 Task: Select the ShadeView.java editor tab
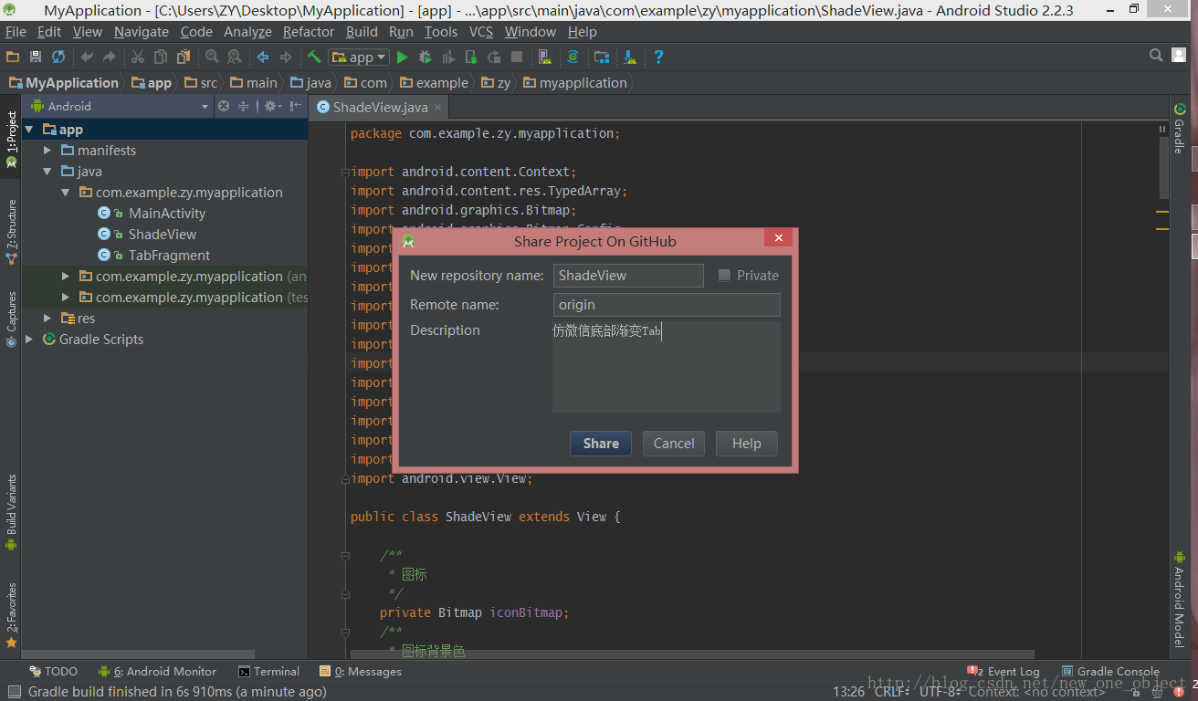tap(380, 107)
